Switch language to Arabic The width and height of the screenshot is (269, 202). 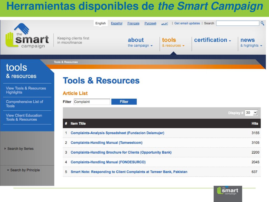pos(164,23)
